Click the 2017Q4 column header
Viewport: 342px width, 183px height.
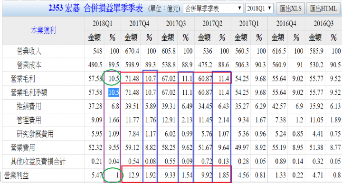pos(139,24)
